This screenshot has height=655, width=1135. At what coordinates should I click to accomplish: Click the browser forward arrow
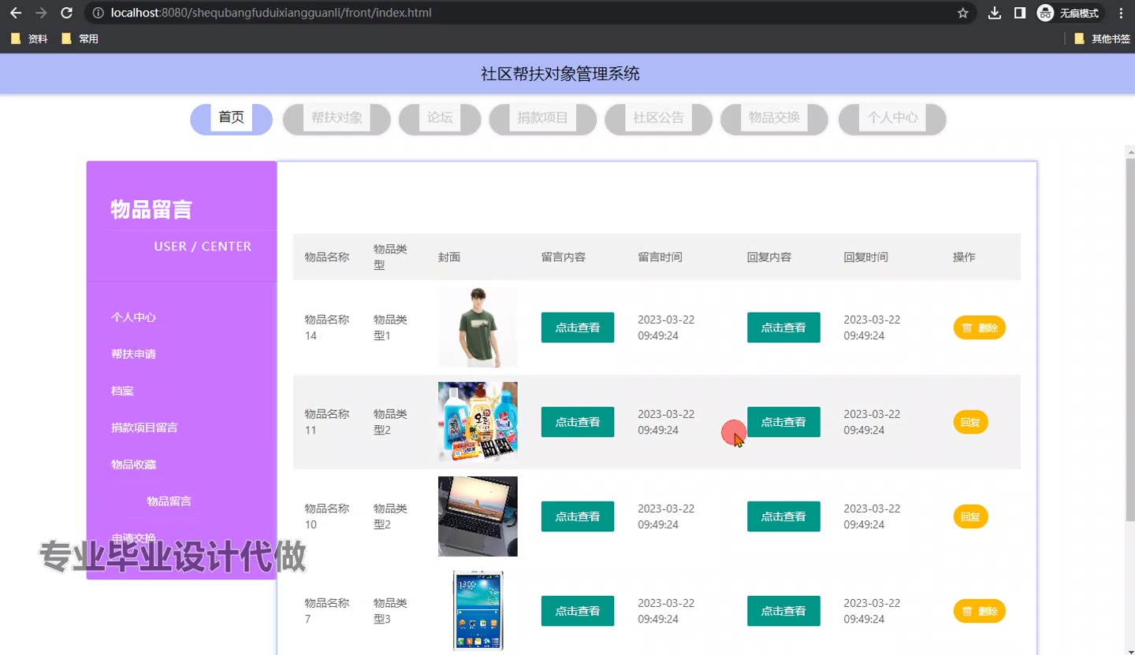click(x=41, y=13)
